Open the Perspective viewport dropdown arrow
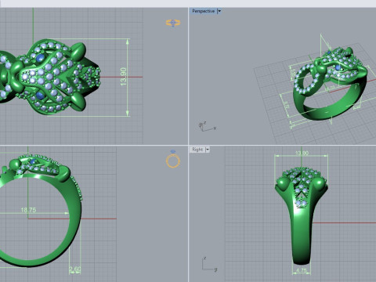 219,11
